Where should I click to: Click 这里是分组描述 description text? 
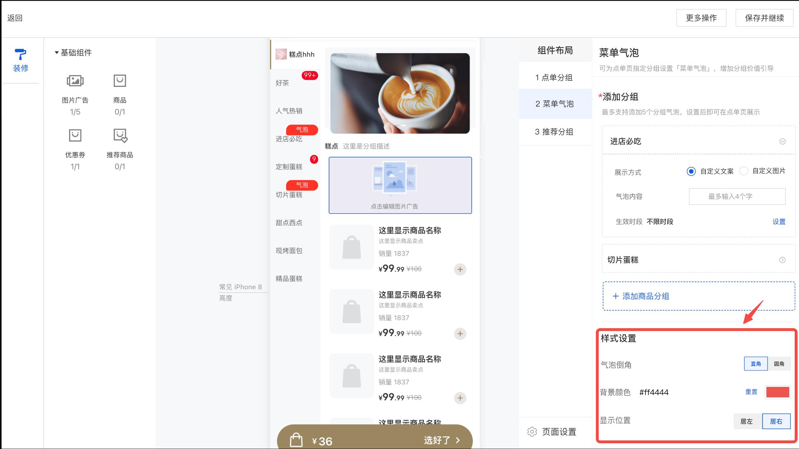tap(366, 146)
